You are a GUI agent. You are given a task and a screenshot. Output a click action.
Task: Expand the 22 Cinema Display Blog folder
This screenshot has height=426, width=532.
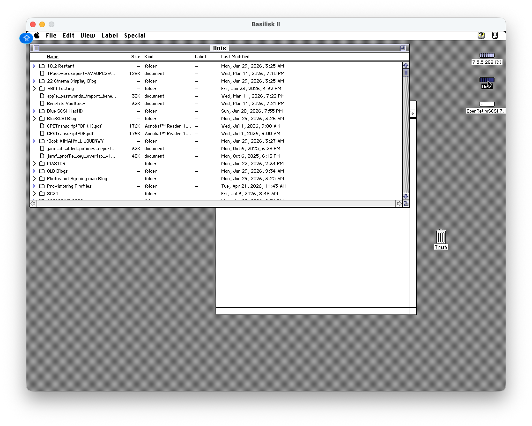[34, 81]
